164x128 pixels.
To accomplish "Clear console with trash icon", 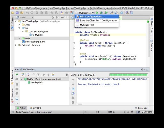I will pos(73,102).
